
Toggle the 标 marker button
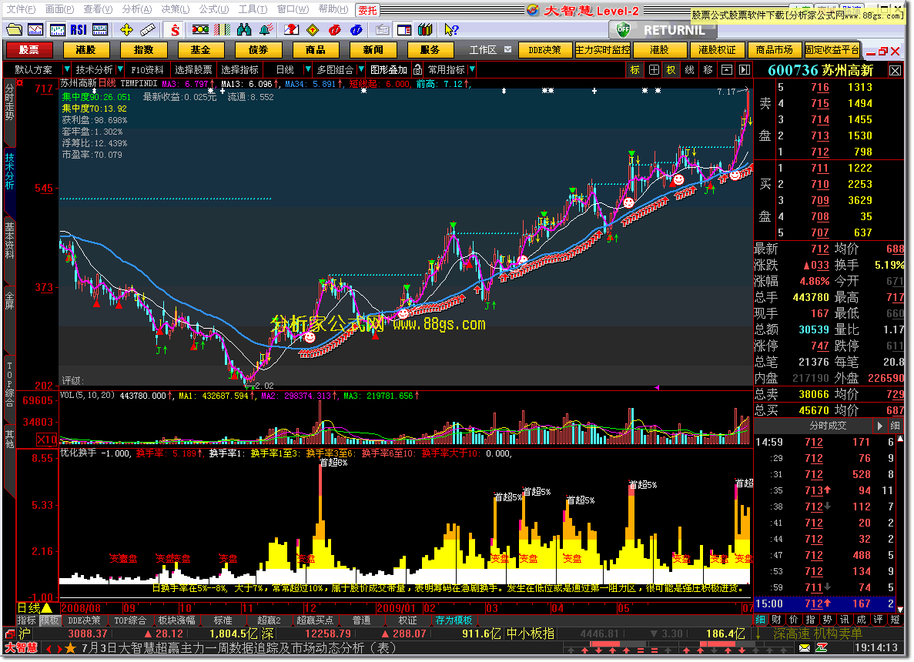pos(634,70)
